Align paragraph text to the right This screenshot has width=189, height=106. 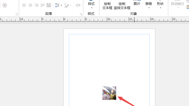tap(37, 5)
